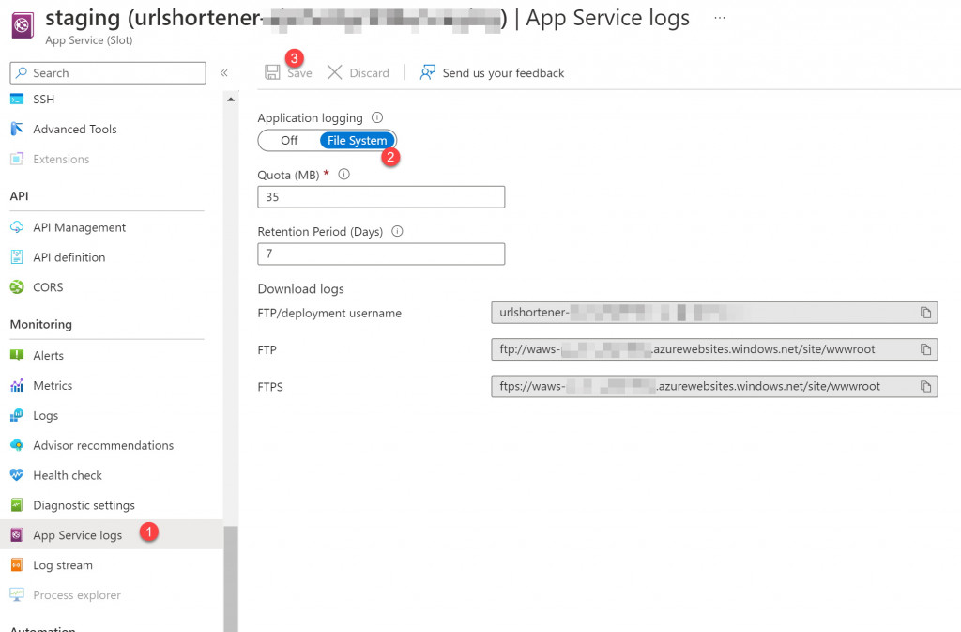Click the App Service logs icon
This screenshot has height=632, width=961.
pyautogui.click(x=17, y=534)
